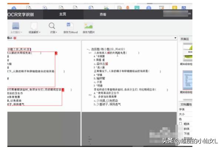Click the 文档属性 panel header

[x=186, y=104]
